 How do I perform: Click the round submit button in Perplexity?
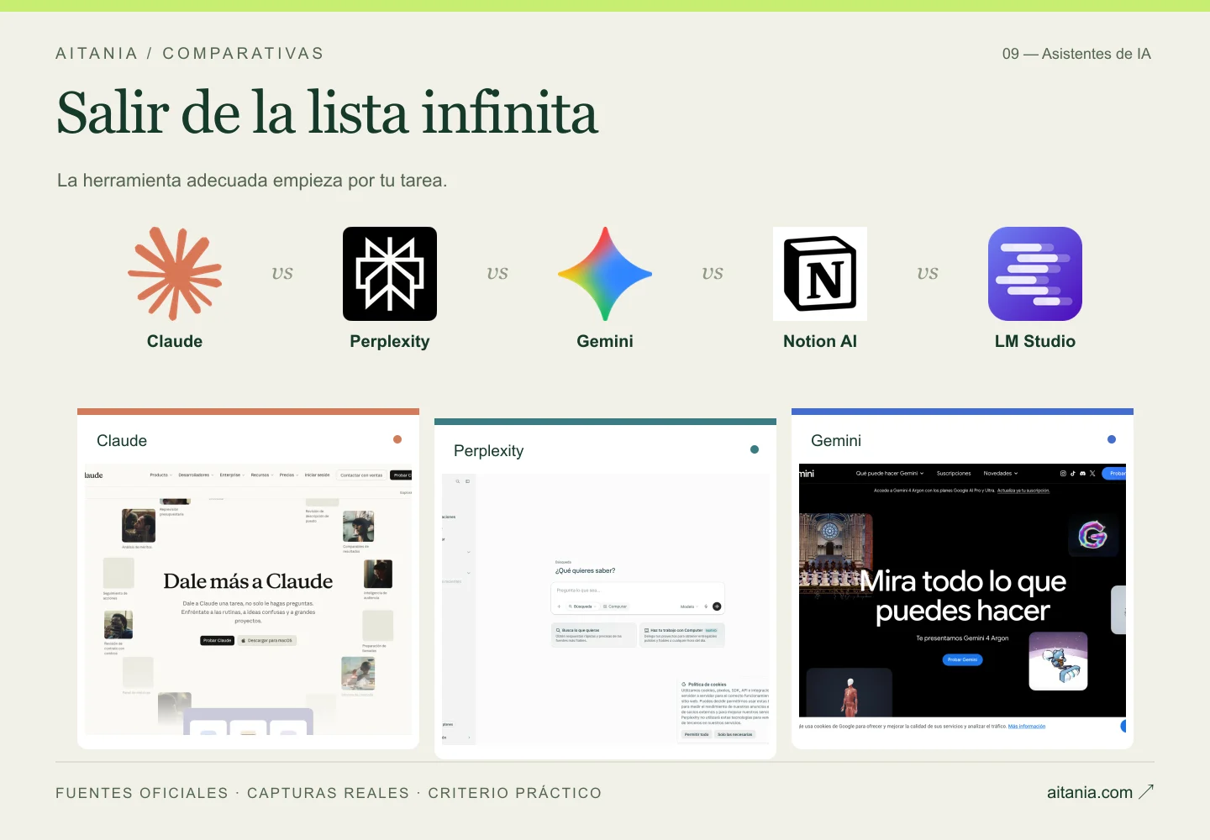(717, 606)
